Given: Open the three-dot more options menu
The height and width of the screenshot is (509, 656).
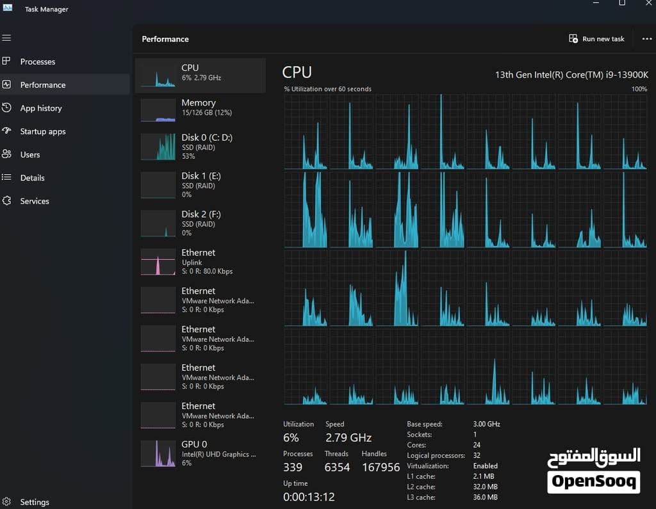Looking at the screenshot, I should [x=647, y=38].
